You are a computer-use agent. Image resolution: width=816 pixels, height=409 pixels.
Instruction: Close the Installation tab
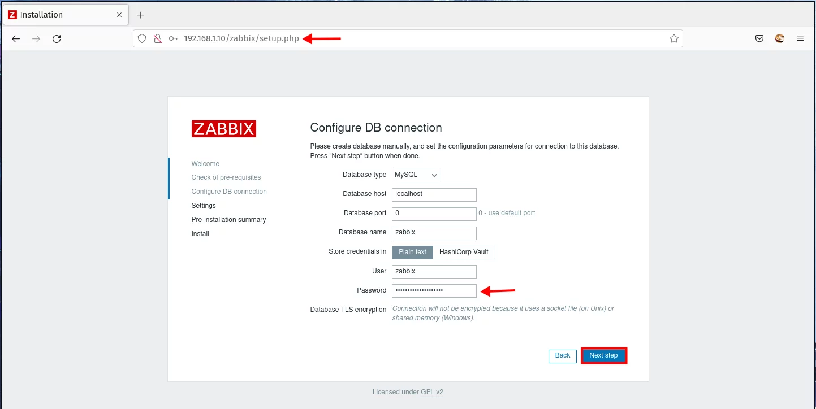pyautogui.click(x=119, y=15)
